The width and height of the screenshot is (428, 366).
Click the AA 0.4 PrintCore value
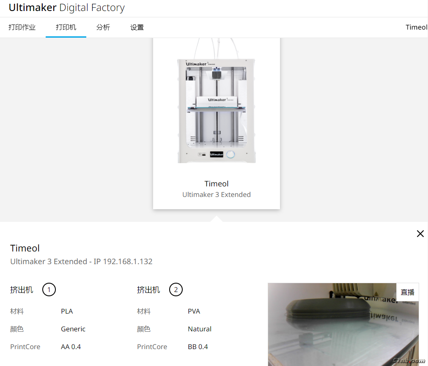pyautogui.click(x=71, y=347)
